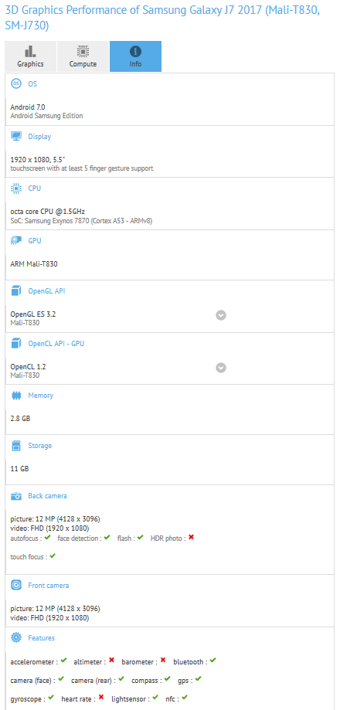The width and height of the screenshot is (340, 710).
Task: Click the red cross next to HDR photo
Action: [x=191, y=538]
